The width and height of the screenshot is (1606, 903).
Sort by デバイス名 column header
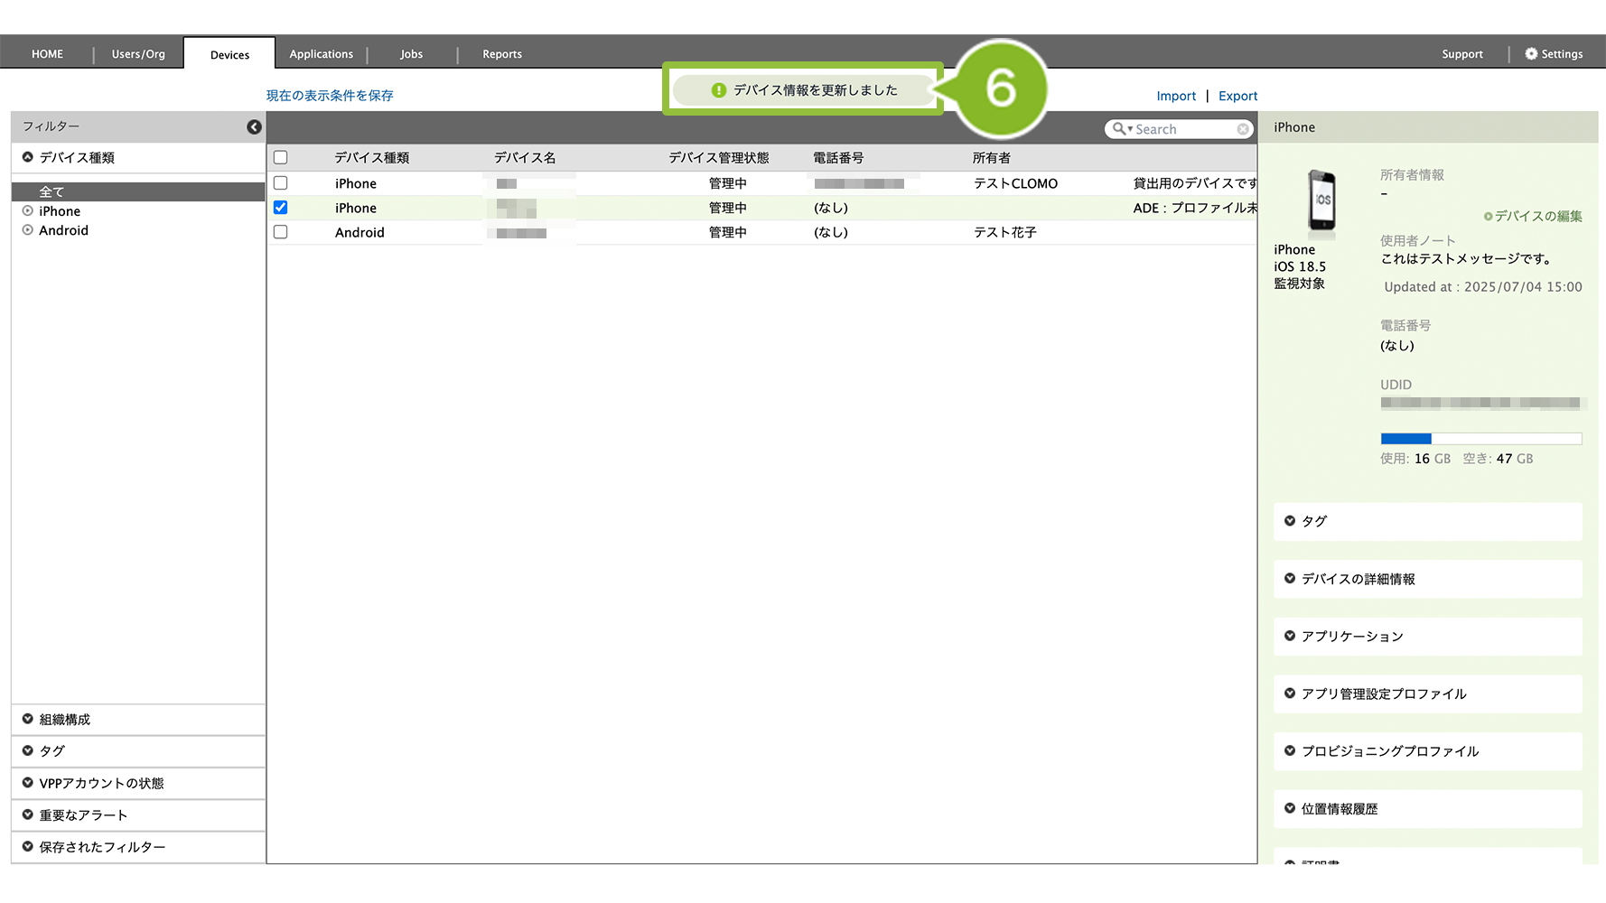click(x=525, y=158)
